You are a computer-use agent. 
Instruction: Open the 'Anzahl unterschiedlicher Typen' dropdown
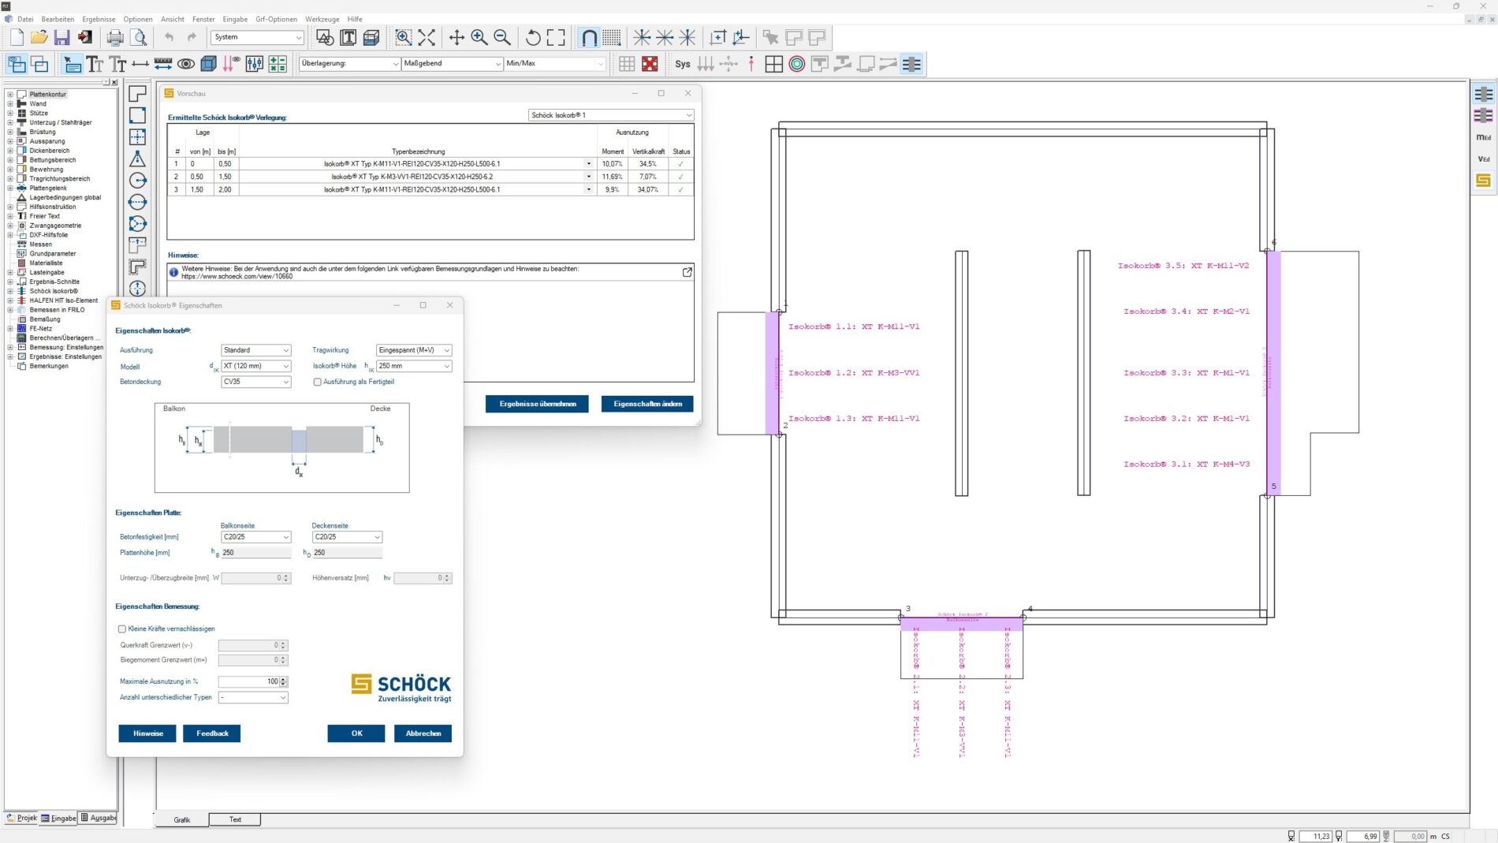point(253,697)
